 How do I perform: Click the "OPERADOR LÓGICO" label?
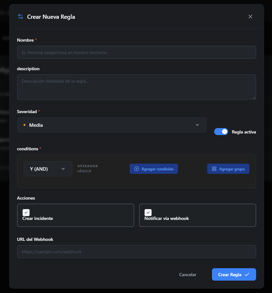point(88,168)
